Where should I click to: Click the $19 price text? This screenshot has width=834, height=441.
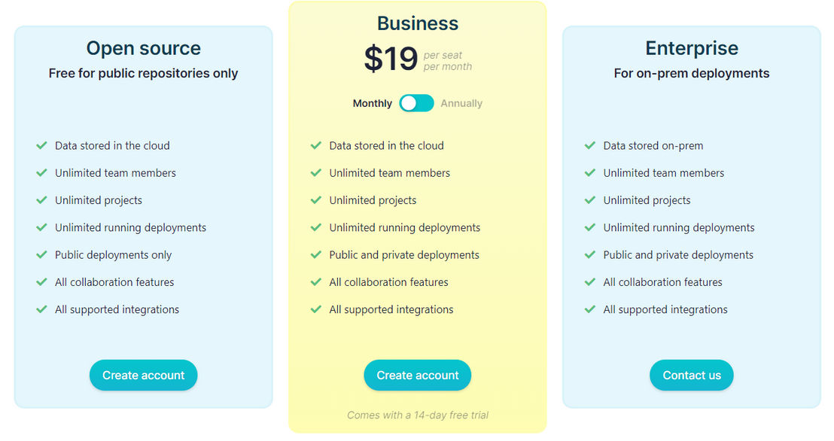(x=391, y=59)
